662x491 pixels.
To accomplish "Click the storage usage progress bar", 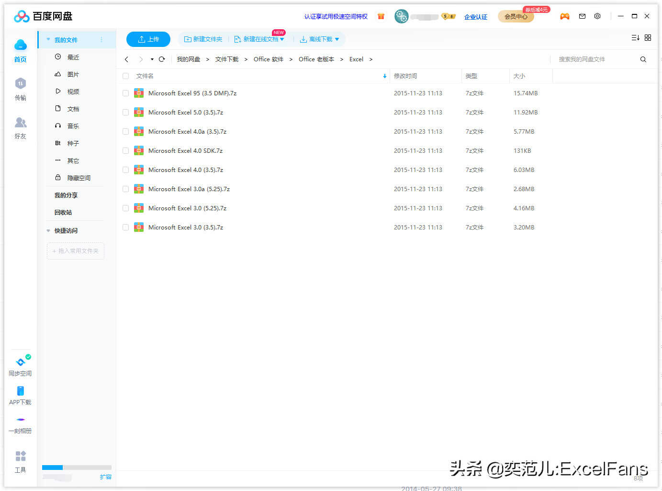I will pos(77,468).
